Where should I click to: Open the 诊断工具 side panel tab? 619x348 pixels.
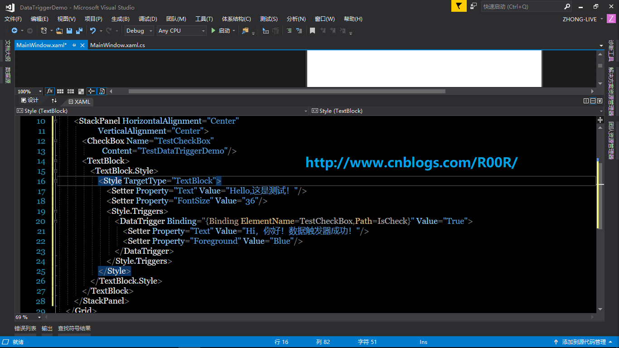pyautogui.click(x=611, y=50)
